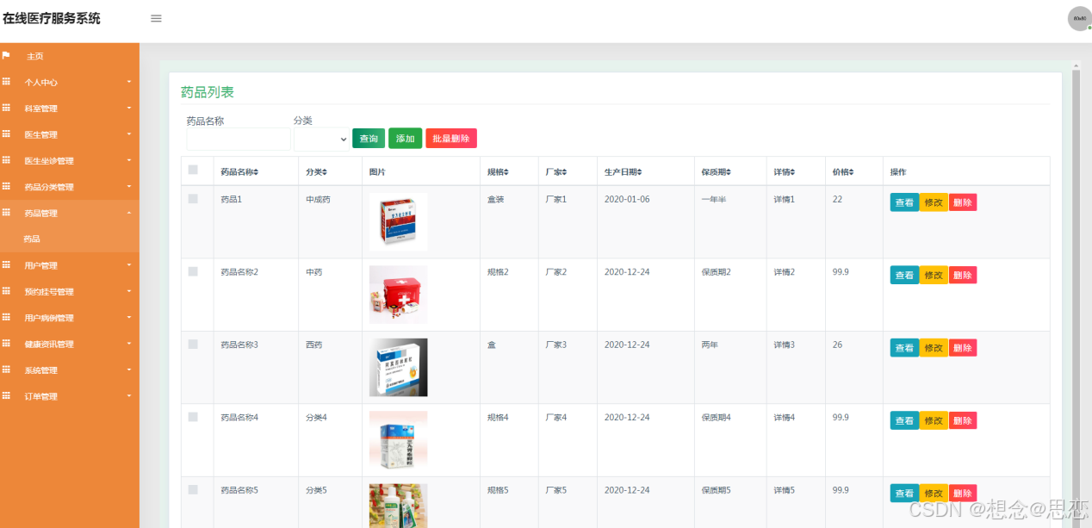
Task: Tick the select-all checkbox in table header
Action: coord(193,170)
